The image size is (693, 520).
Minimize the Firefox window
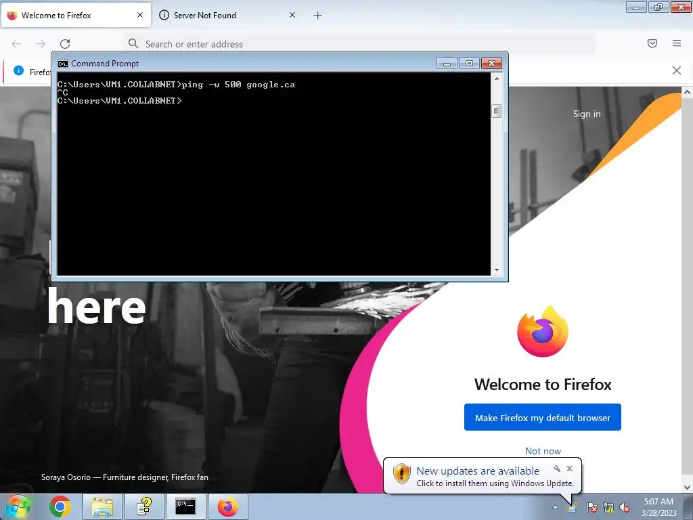[x=636, y=7]
